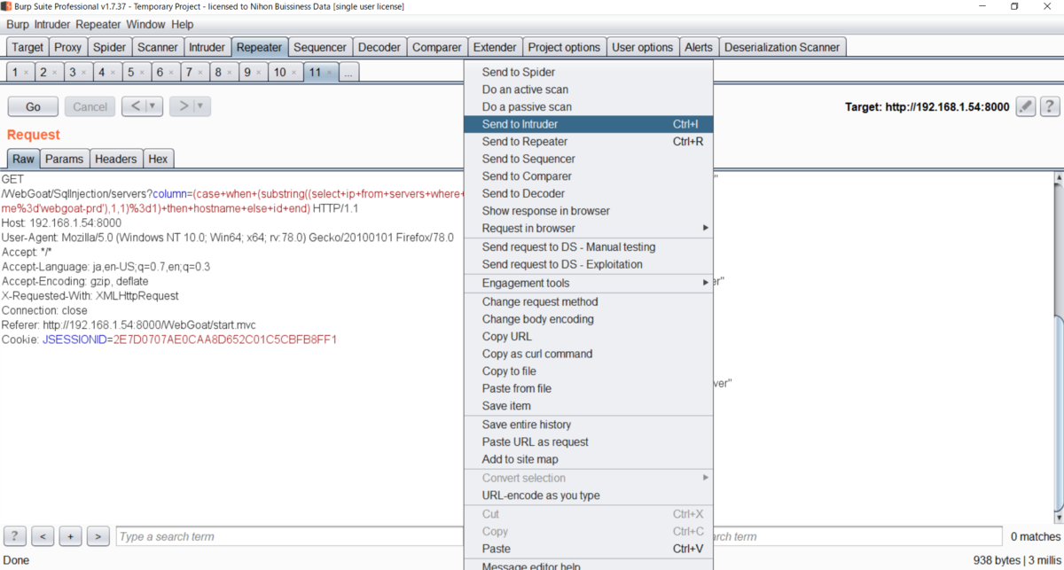Go to previous search match button

pyautogui.click(x=43, y=536)
